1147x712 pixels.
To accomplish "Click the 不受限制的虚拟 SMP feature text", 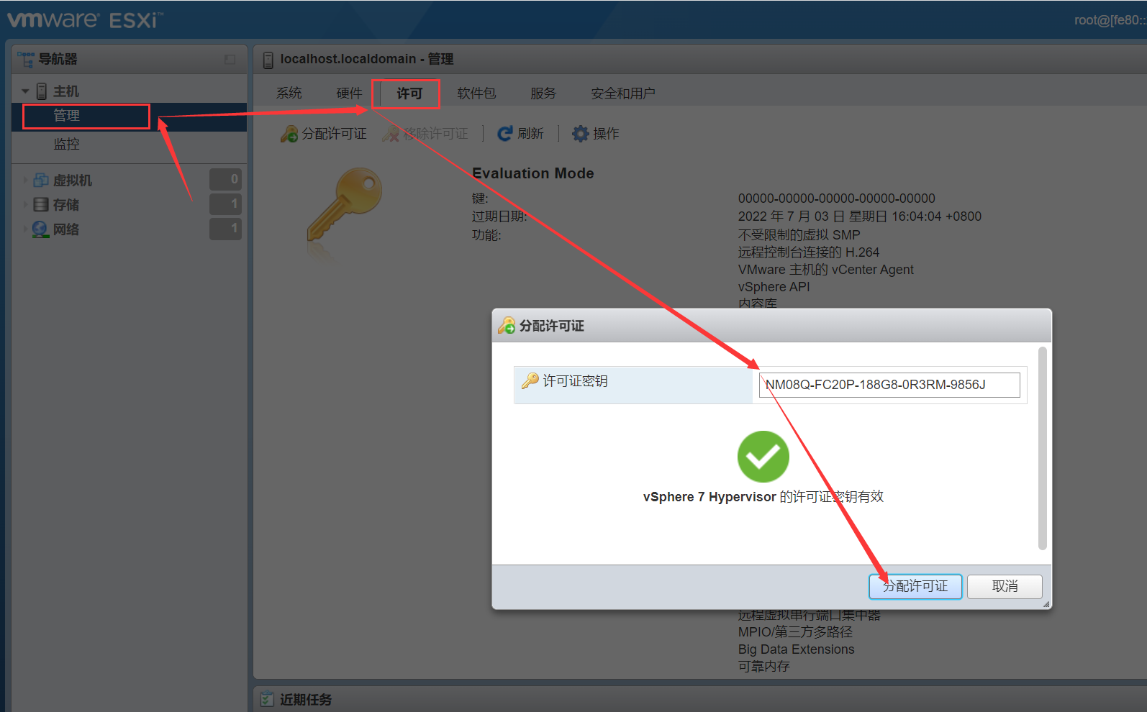I will click(799, 235).
